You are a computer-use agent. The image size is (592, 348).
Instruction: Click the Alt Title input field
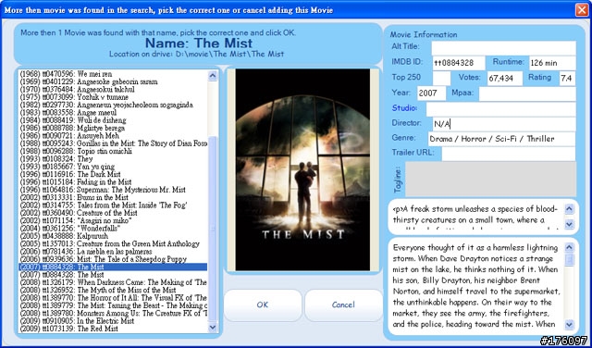click(503, 48)
